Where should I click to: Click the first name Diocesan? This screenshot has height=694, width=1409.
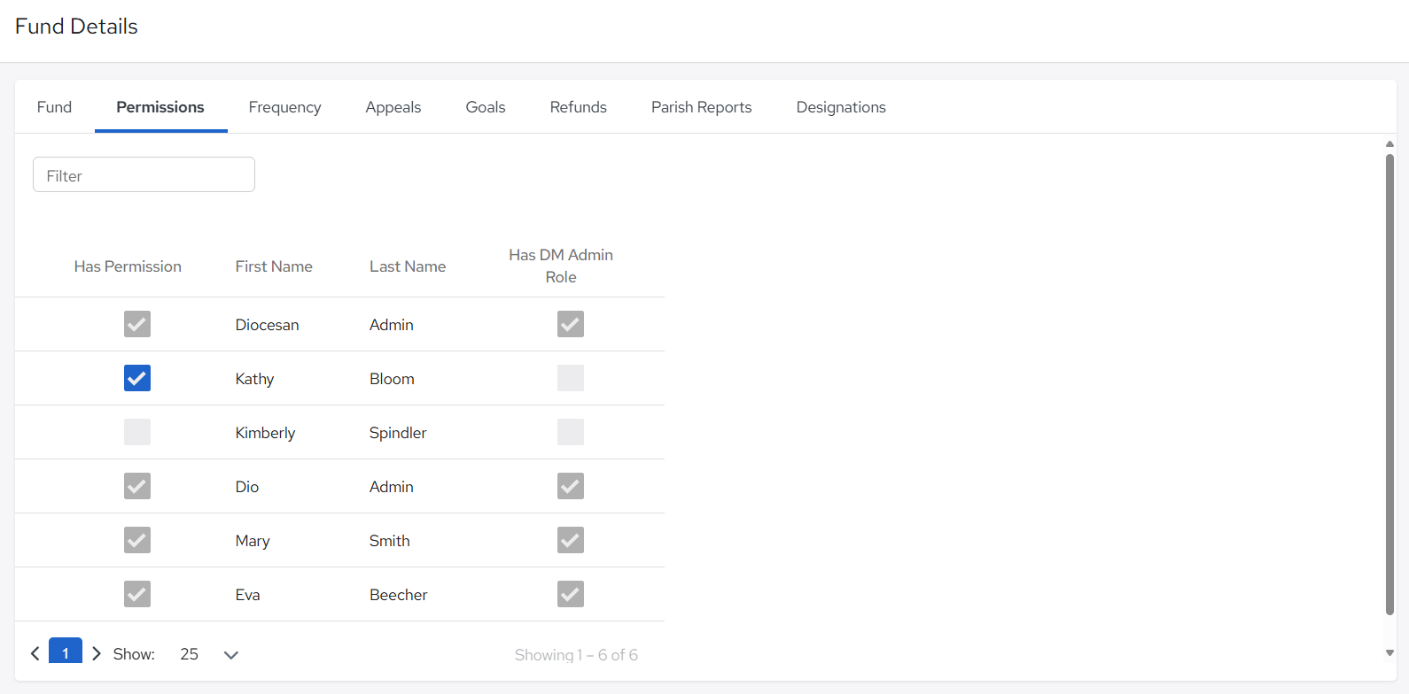(267, 325)
